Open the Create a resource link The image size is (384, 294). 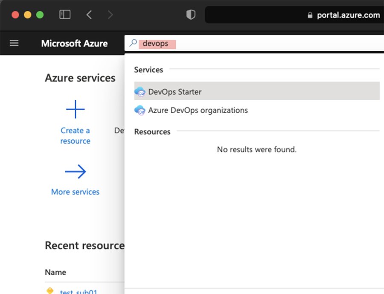coord(75,135)
